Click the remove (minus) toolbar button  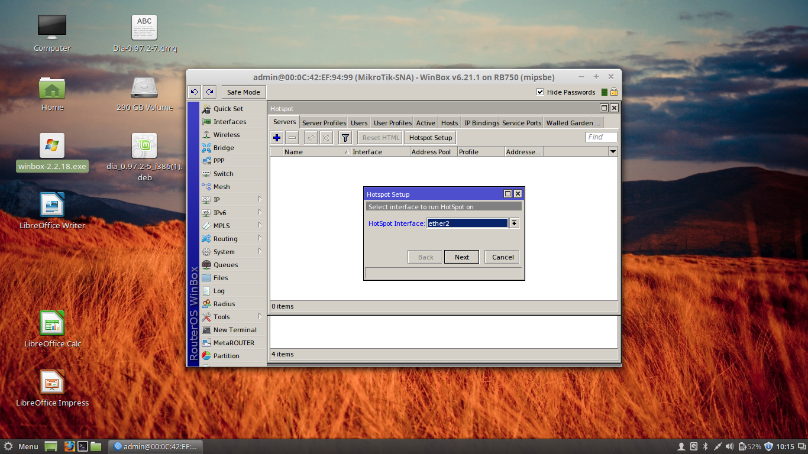click(292, 138)
